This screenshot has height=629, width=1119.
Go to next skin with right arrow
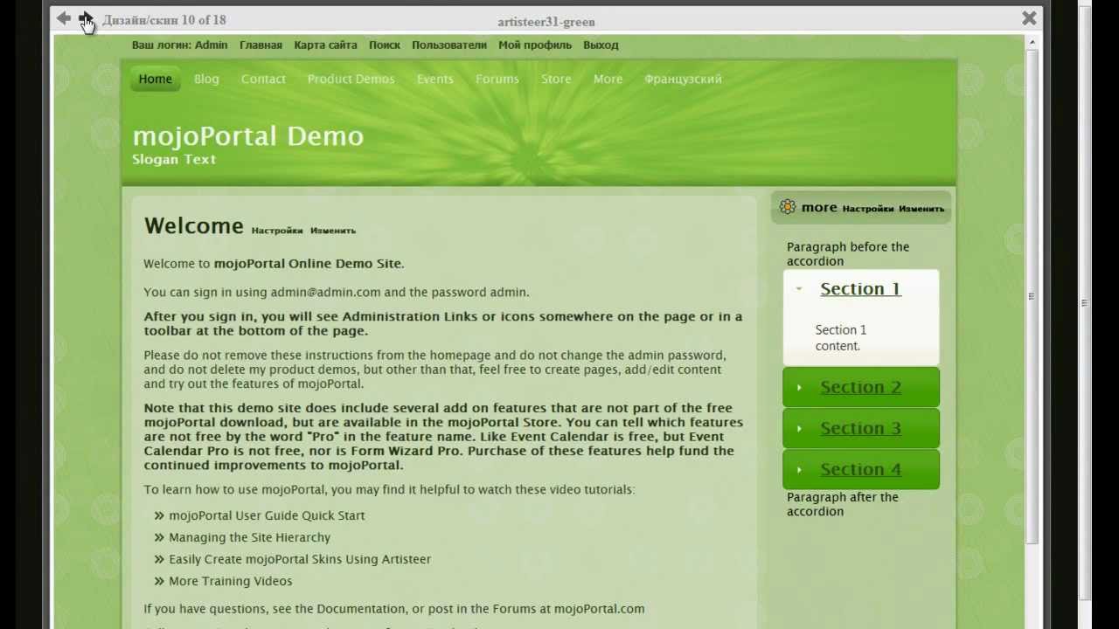tap(86, 18)
